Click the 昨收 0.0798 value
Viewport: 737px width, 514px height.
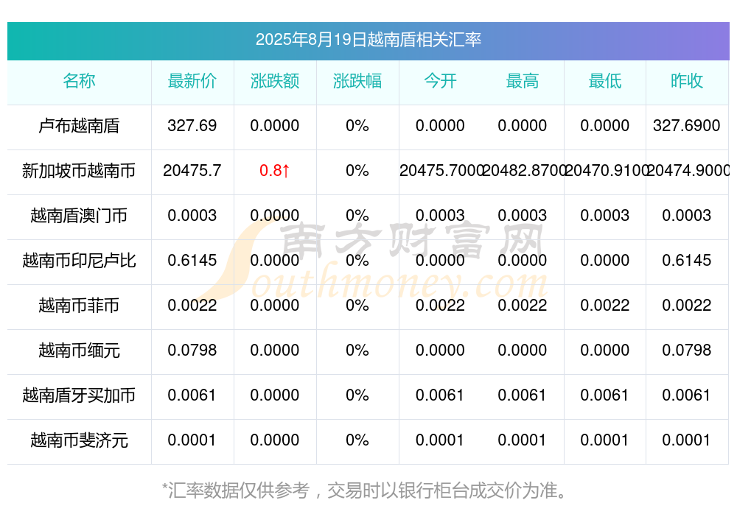687,351
